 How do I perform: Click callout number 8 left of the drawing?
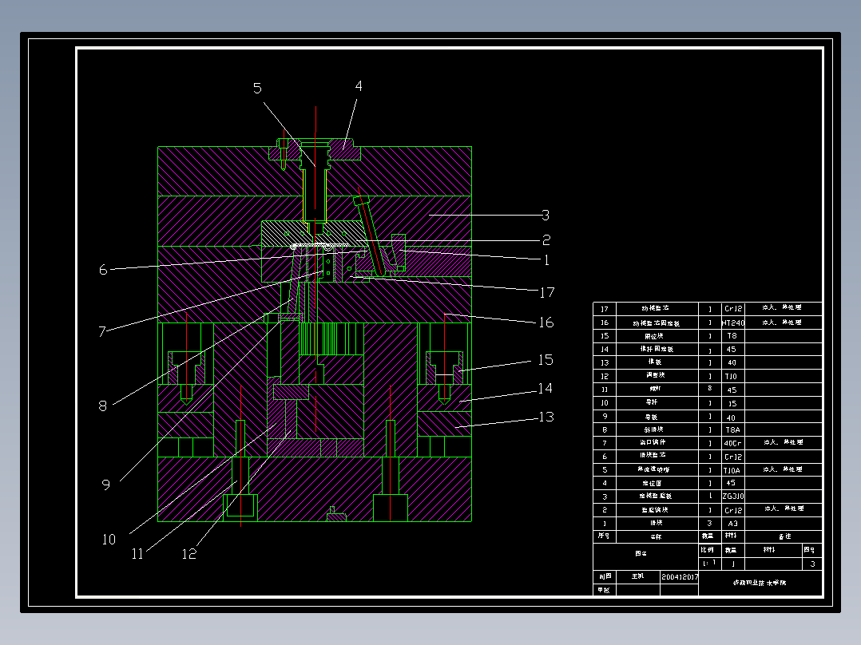tap(103, 406)
